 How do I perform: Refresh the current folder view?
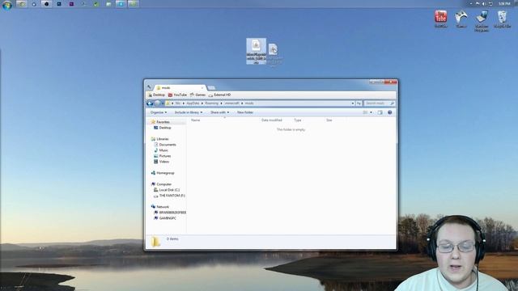tap(359, 103)
